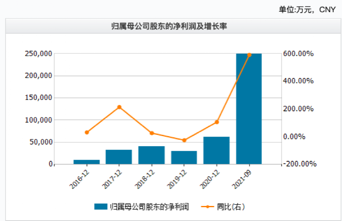The image size is (342, 221).
Task: Toggle the 同比(右) legend entry
Action: point(223,207)
